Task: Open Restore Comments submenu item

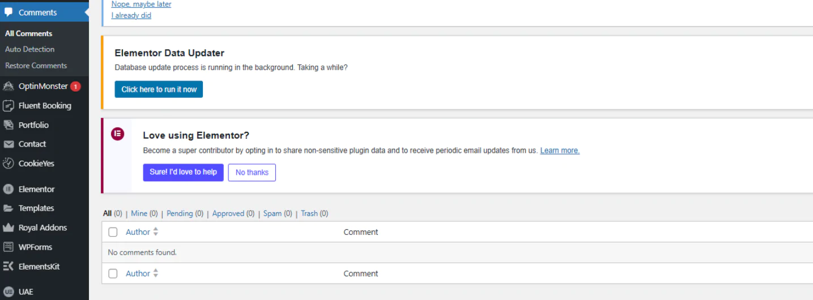Action: pos(36,66)
